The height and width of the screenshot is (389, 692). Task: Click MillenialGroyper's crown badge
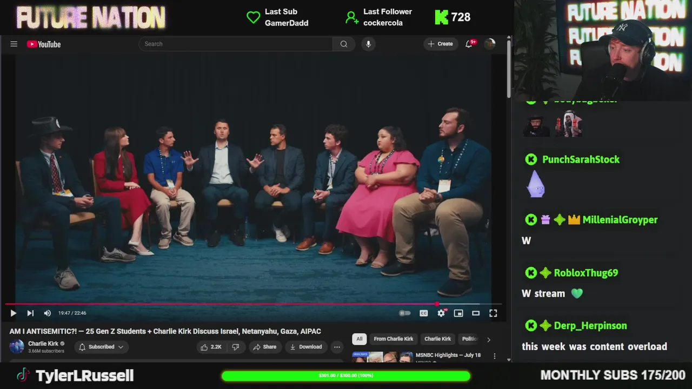574,220
